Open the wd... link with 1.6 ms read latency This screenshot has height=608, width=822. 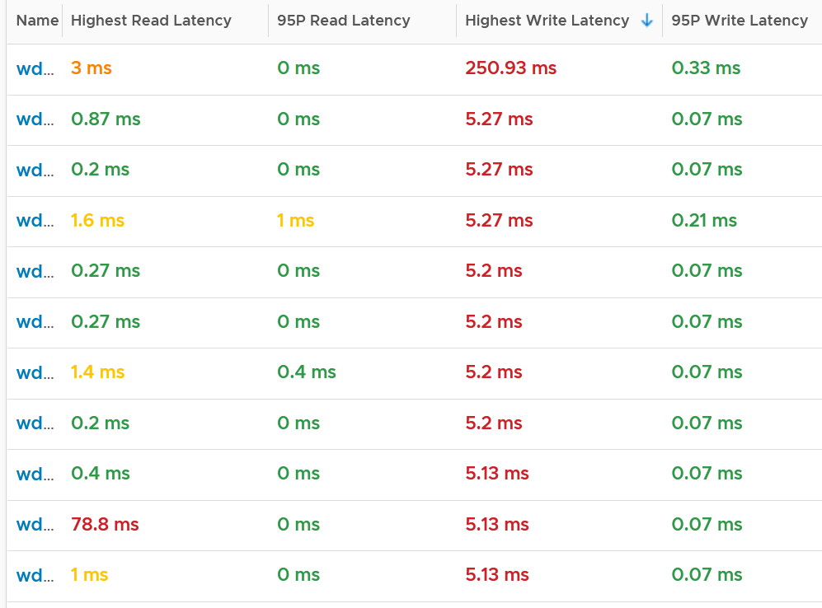(x=35, y=221)
